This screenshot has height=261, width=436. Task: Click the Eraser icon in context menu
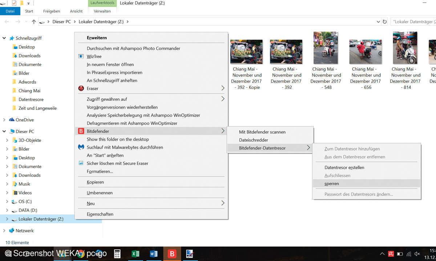pos(81,88)
